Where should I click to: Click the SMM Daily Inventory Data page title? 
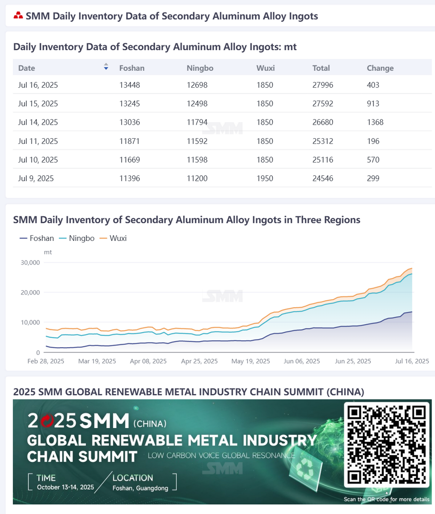[172, 16]
